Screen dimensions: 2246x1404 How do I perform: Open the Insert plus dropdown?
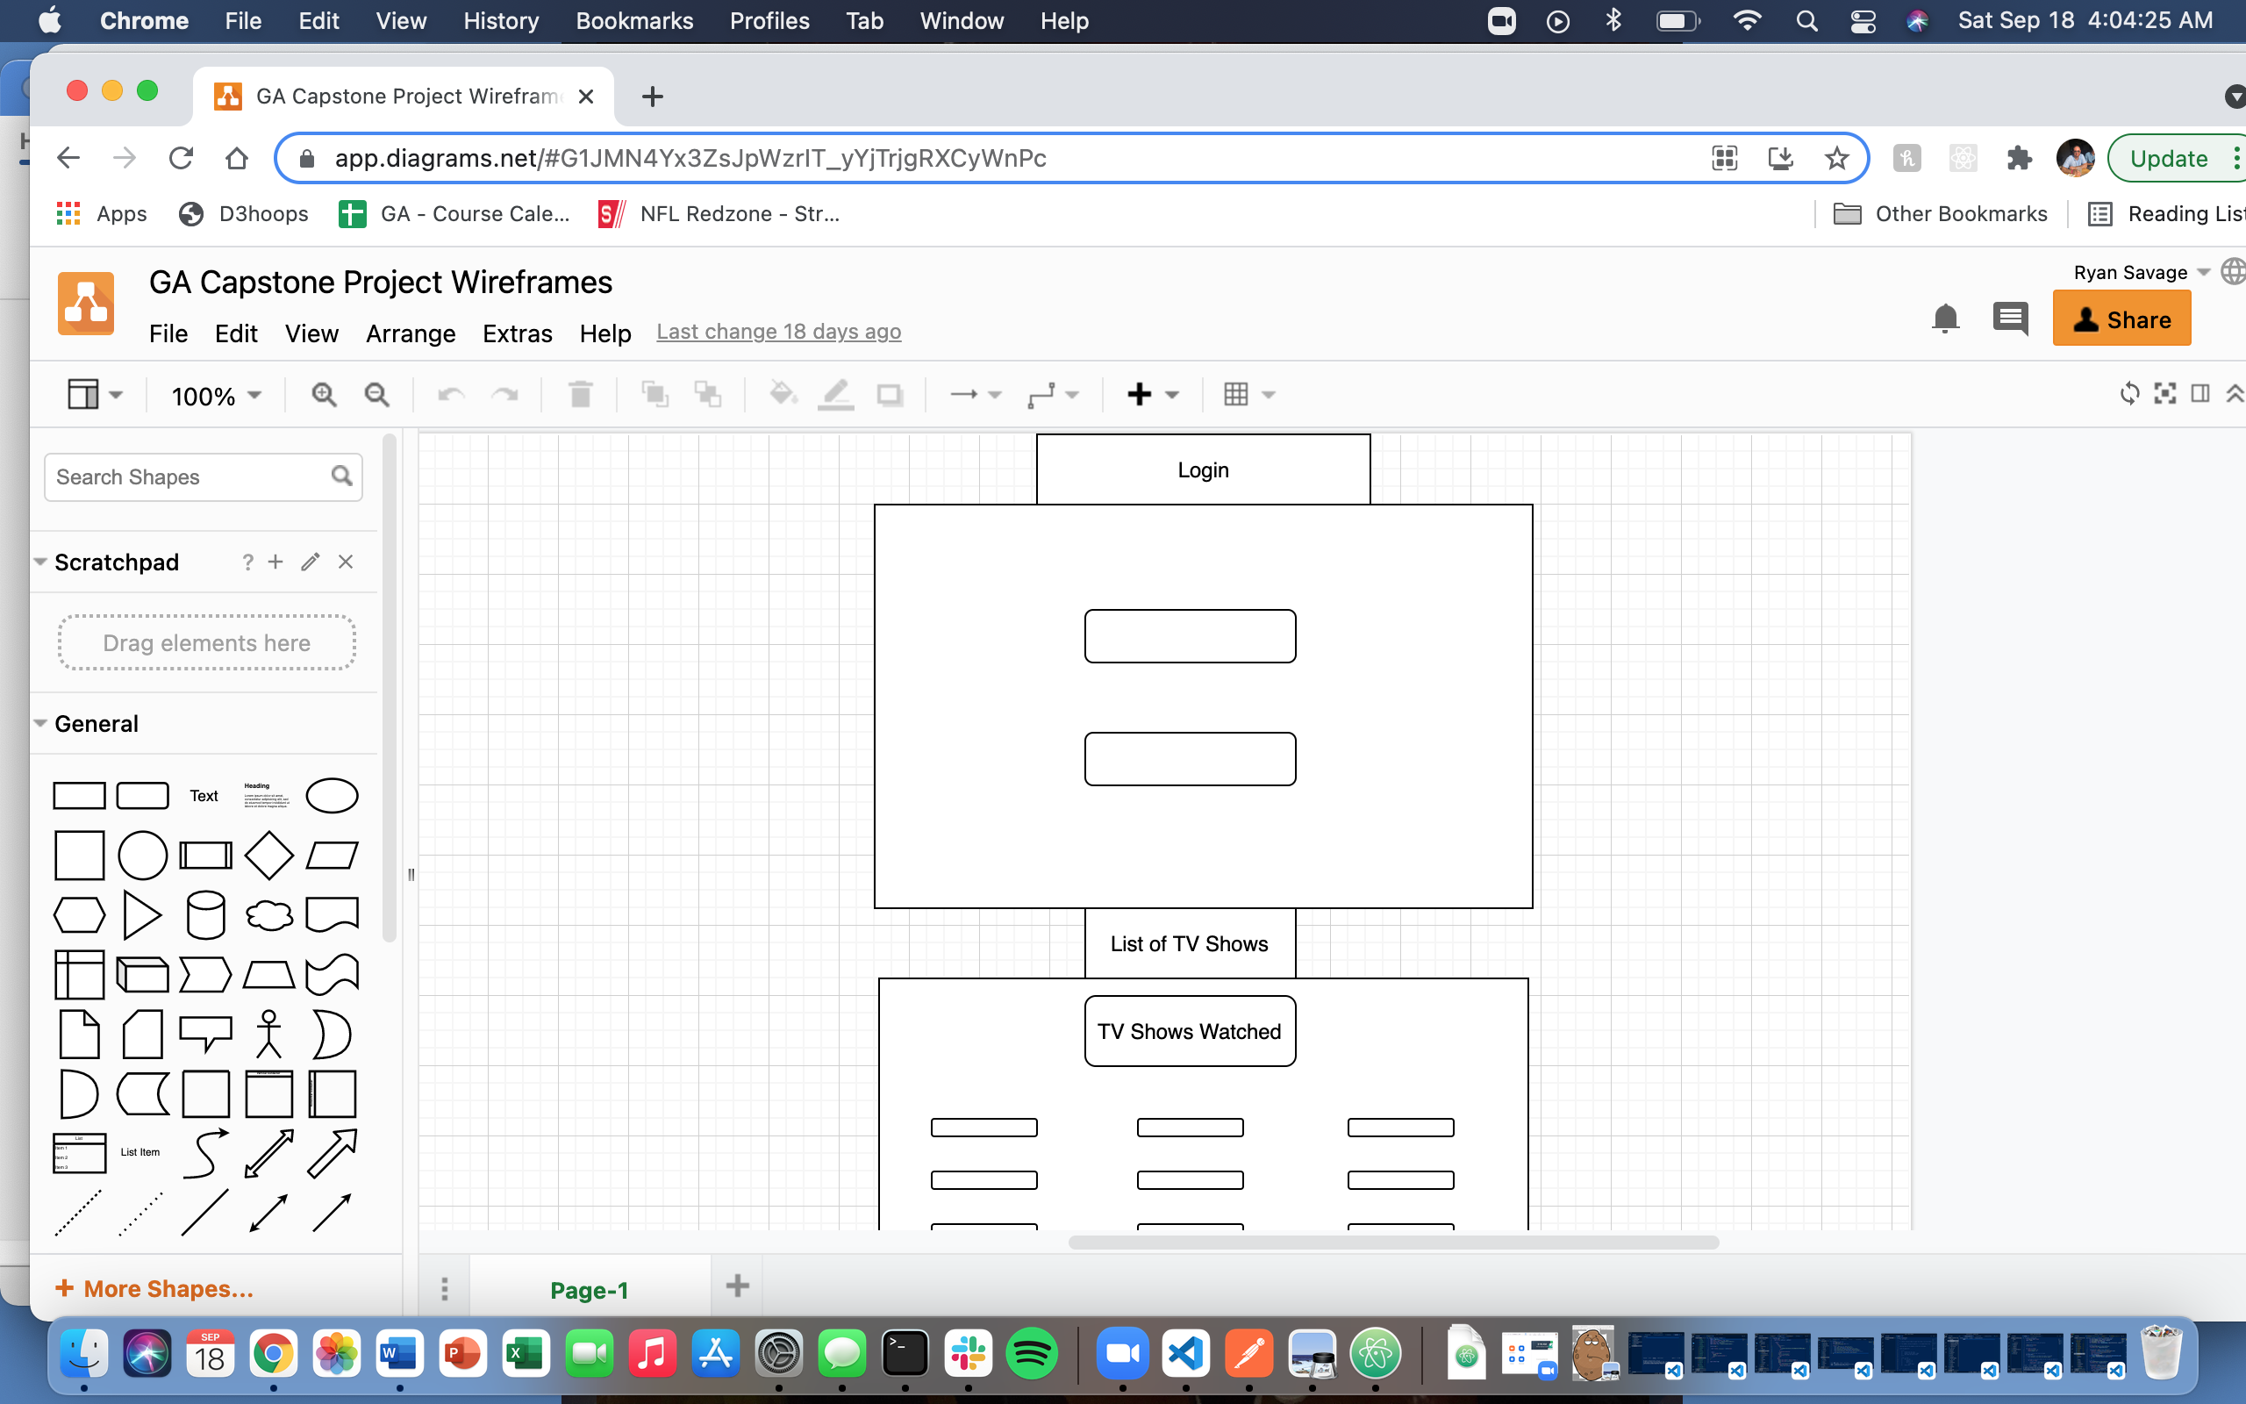tap(1151, 395)
